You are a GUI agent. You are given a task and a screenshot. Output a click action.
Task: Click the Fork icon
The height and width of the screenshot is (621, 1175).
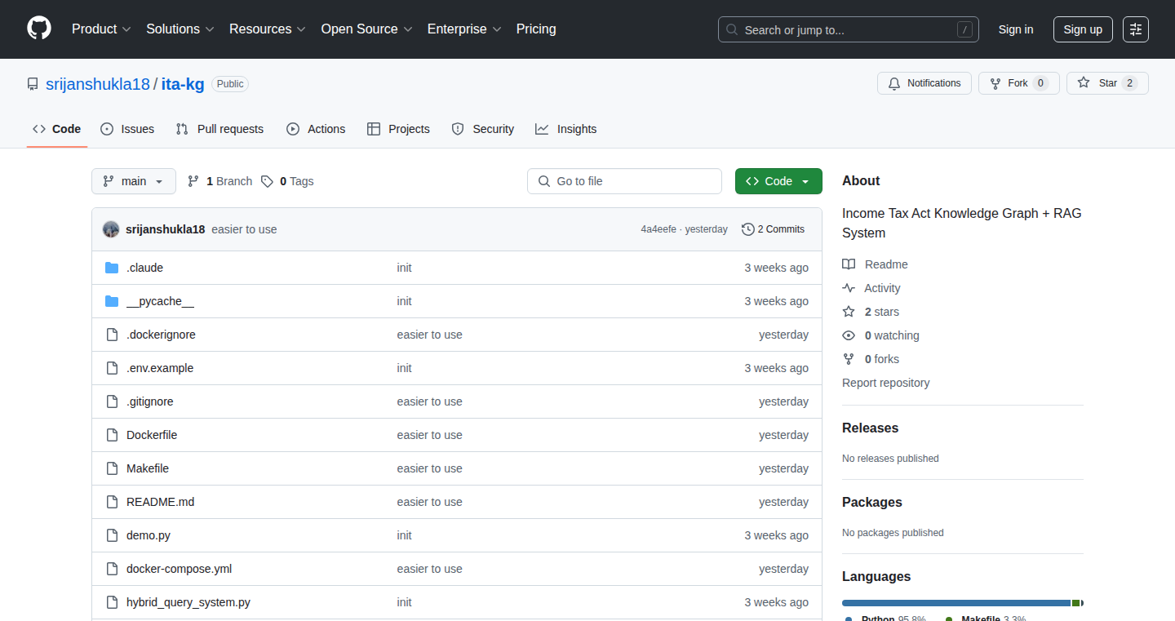pos(995,83)
